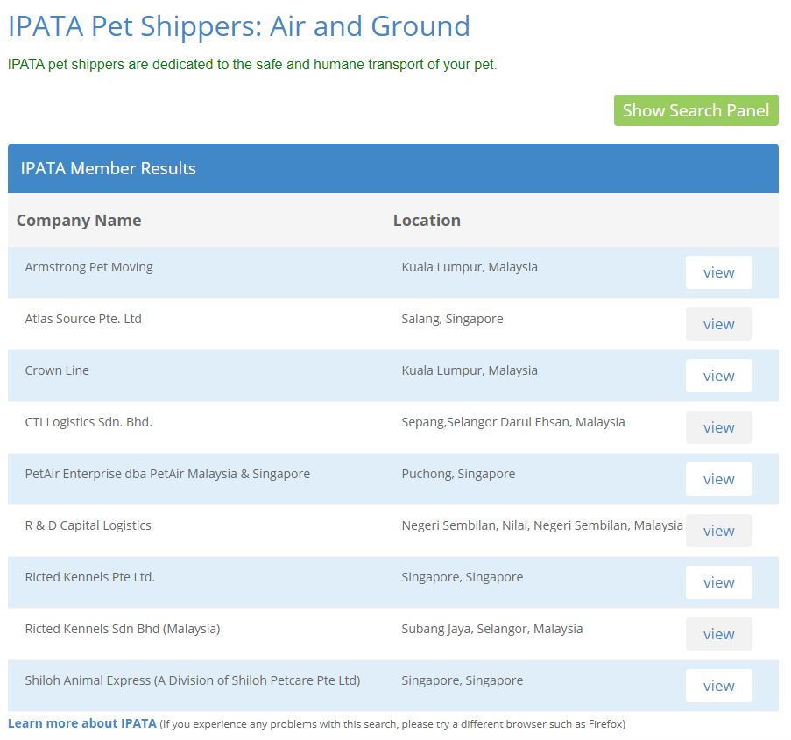View details for Atlas Source Pte. Ltd
Viewport: 791px width, 740px height.
click(x=718, y=324)
